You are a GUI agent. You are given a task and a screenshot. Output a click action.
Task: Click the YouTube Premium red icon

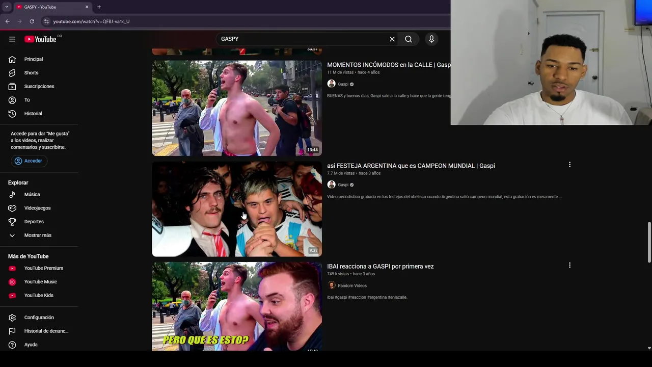(x=12, y=268)
